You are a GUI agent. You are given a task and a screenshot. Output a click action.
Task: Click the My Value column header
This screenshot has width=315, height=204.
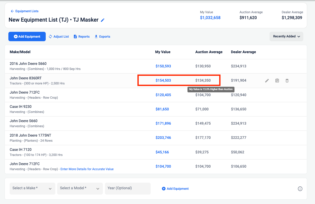tap(163, 52)
